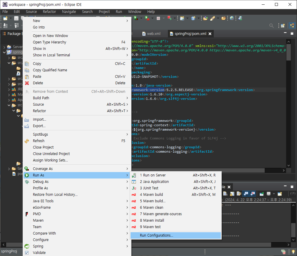Select Maven clean in submenu
297x256 pixels.
click(x=176, y=207)
